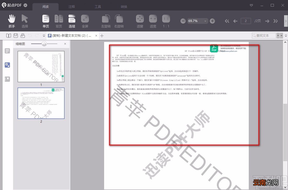Jump to the first page
Viewport: 288px width, 190px height.
(227, 21)
